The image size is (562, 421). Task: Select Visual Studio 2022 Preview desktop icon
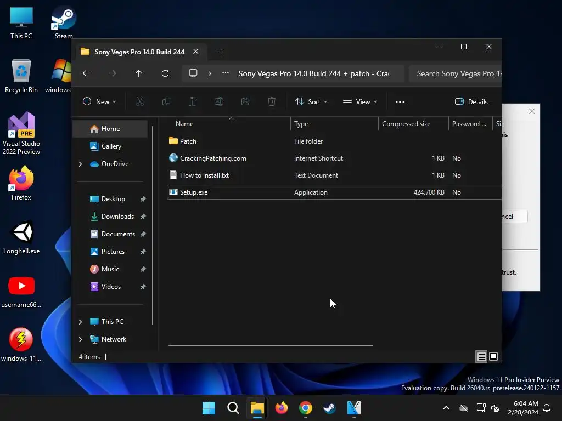(x=21, y=133)
